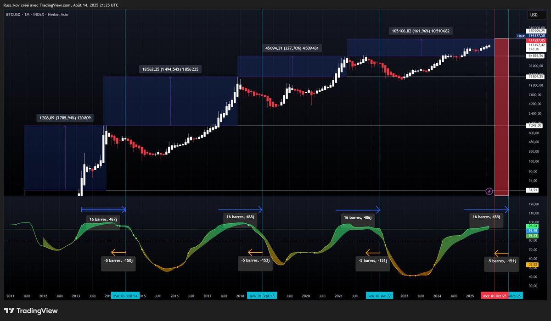Click the red price label 117 927,85
The image size is (551, 321).
coord(536,40)
